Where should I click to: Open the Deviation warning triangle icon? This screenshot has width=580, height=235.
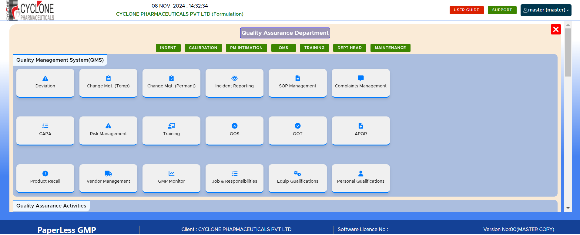(x=45, y=78)
